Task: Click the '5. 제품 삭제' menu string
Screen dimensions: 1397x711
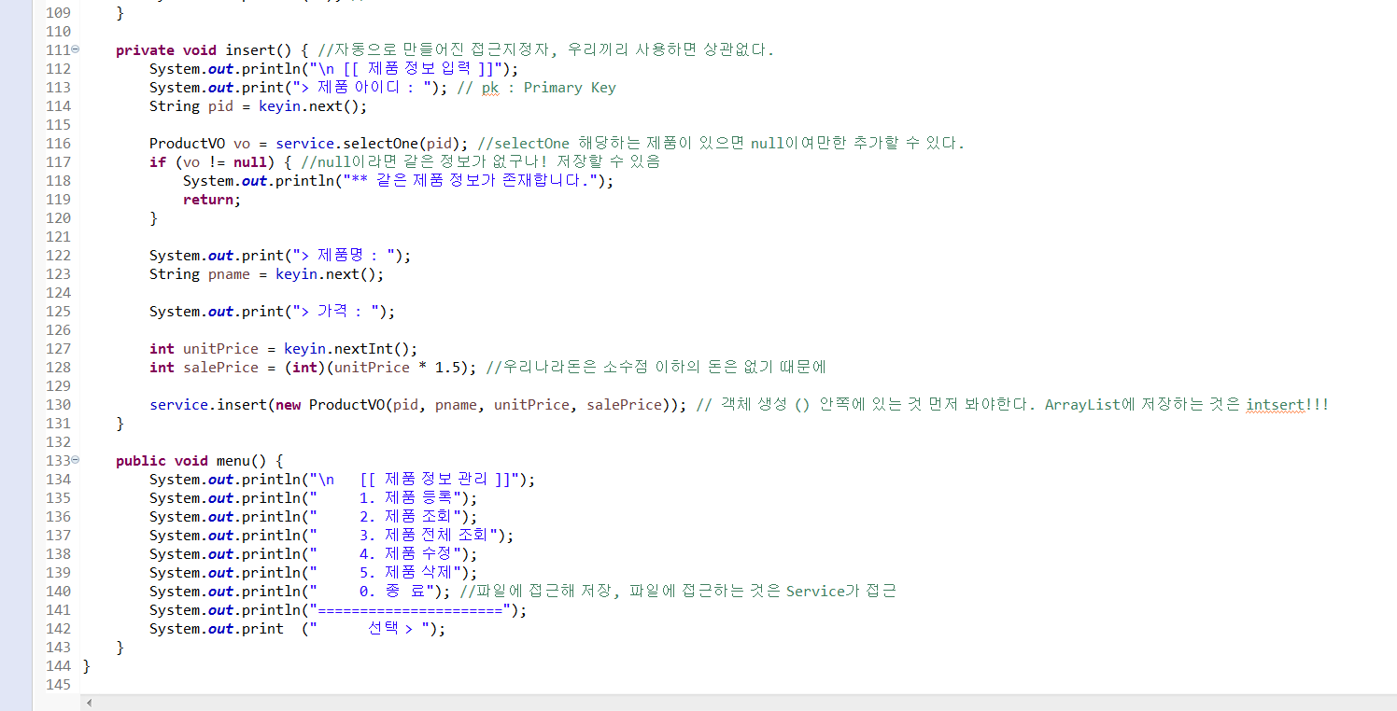Action: click(x=406, y=573)
